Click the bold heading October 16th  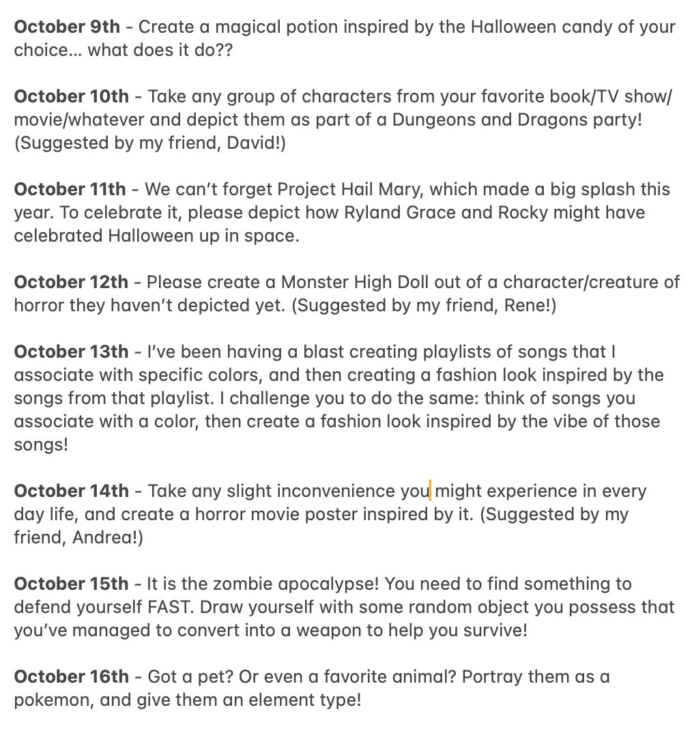pos(71,677)
